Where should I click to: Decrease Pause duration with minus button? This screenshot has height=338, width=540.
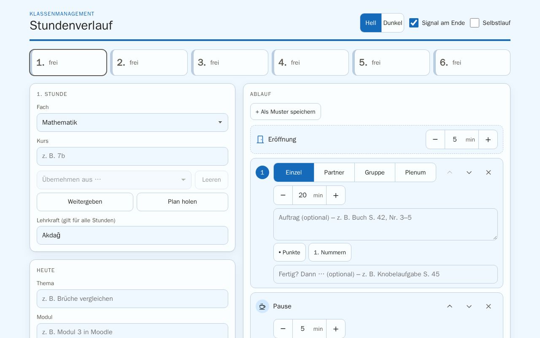pos(283,329)
